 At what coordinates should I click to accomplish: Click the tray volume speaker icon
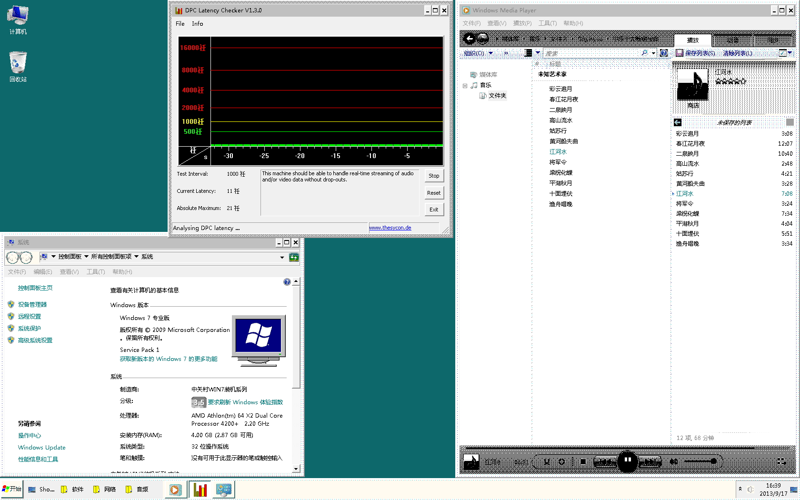click(x=750, y=490)
